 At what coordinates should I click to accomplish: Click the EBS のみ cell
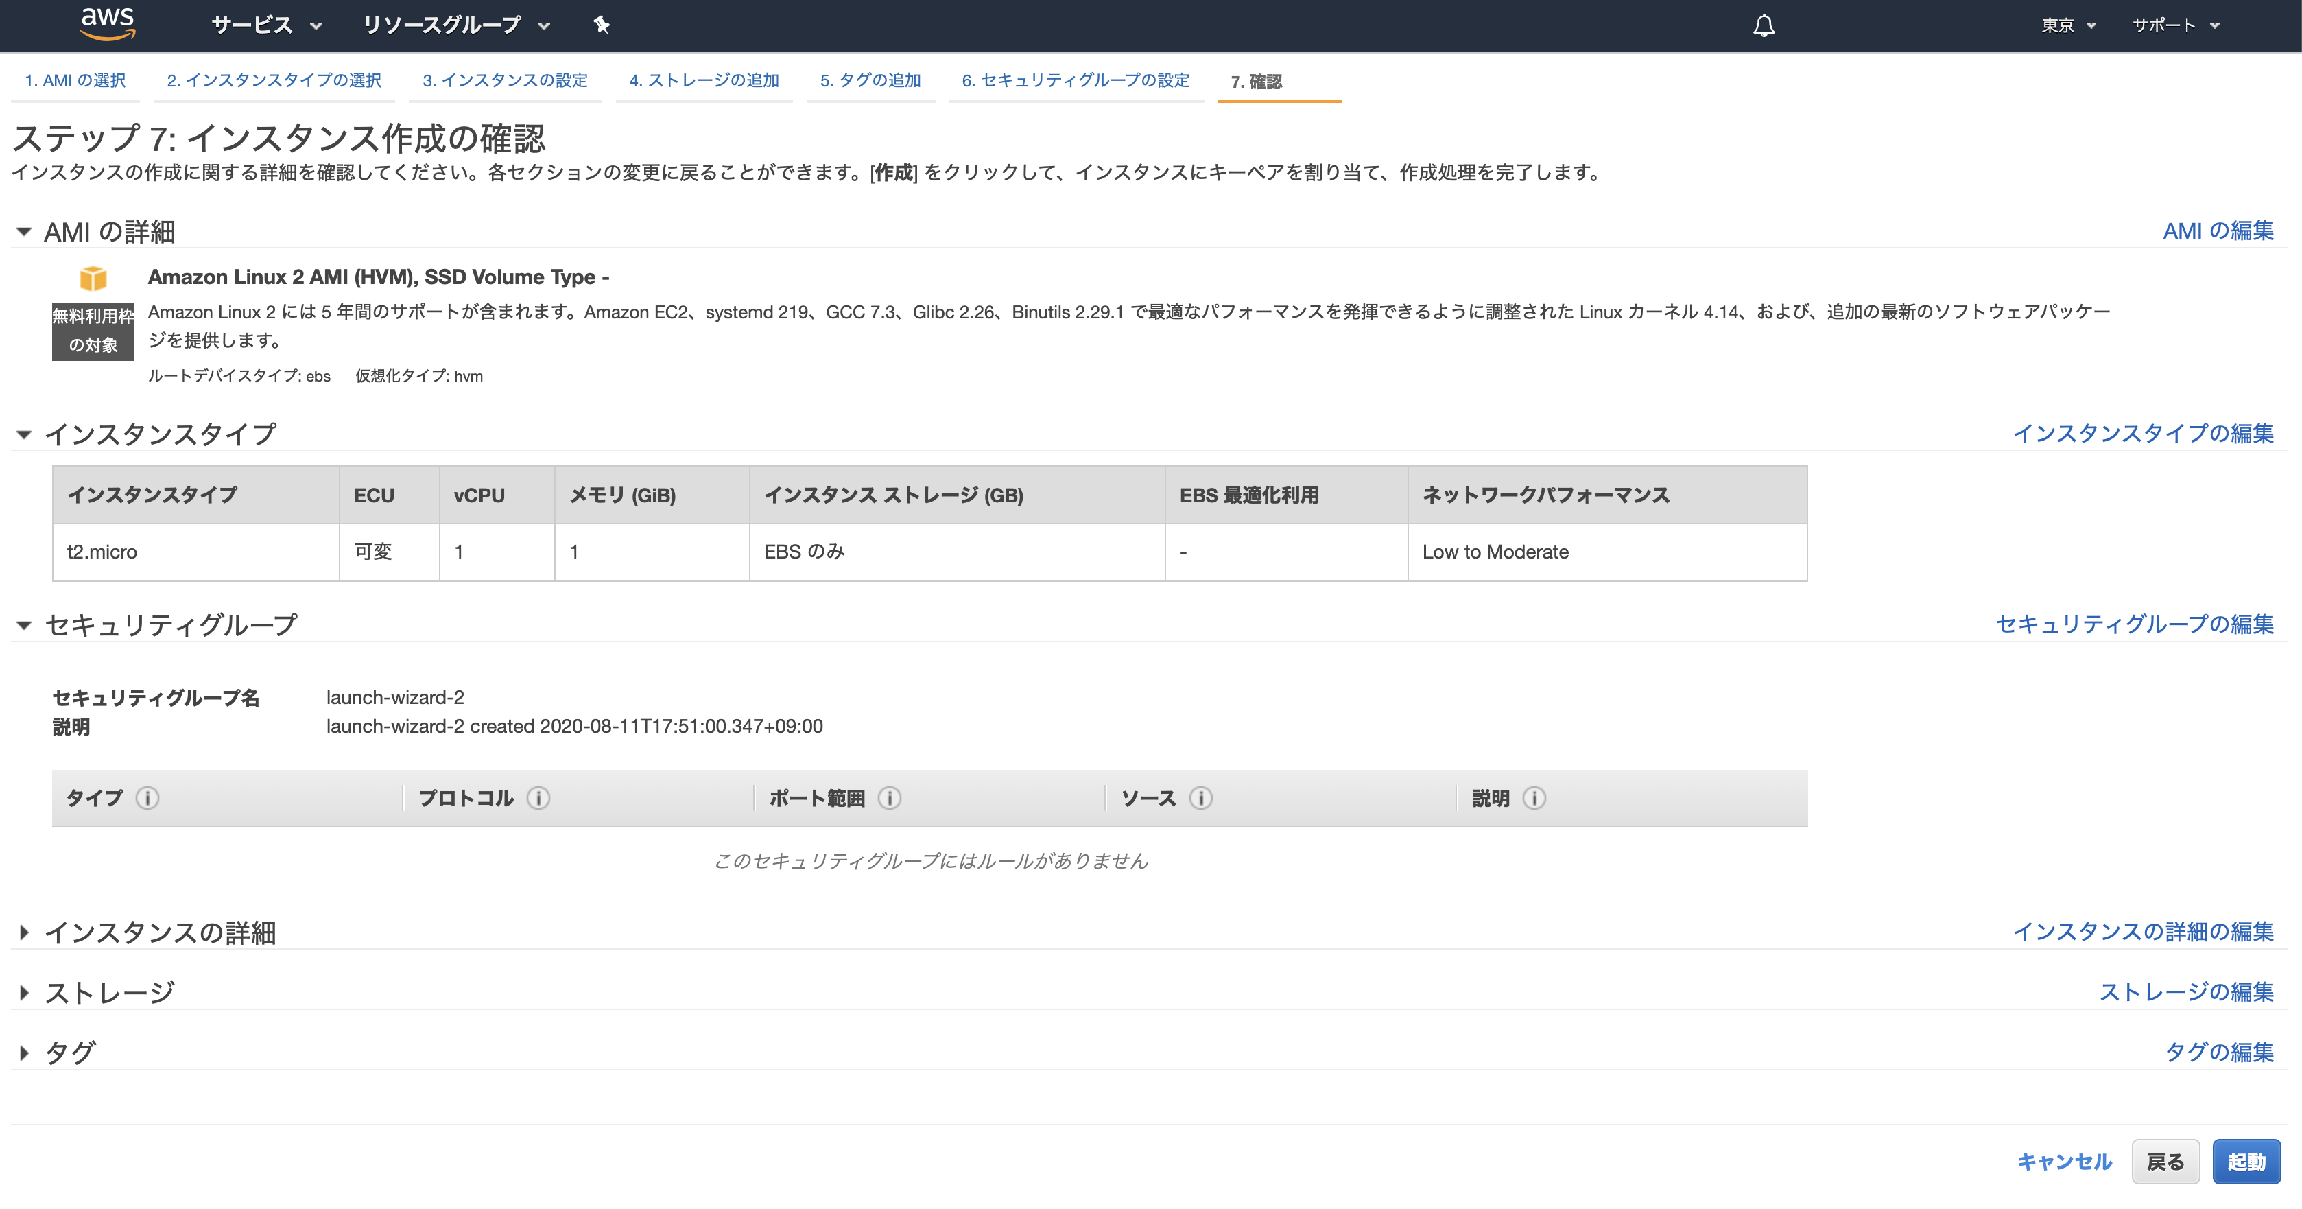pyautogui.click(x=957, y=552)
